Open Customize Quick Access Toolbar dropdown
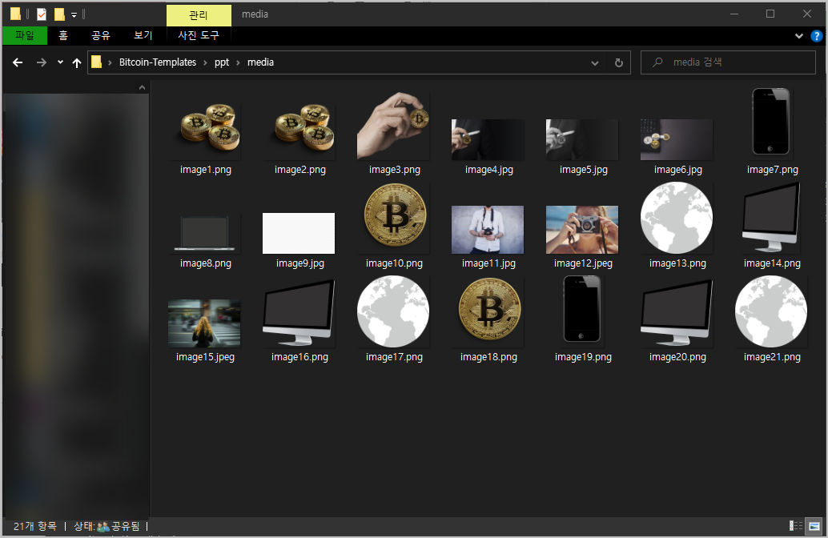Screen dimensions: 828x538 click(x=74, y=14)
